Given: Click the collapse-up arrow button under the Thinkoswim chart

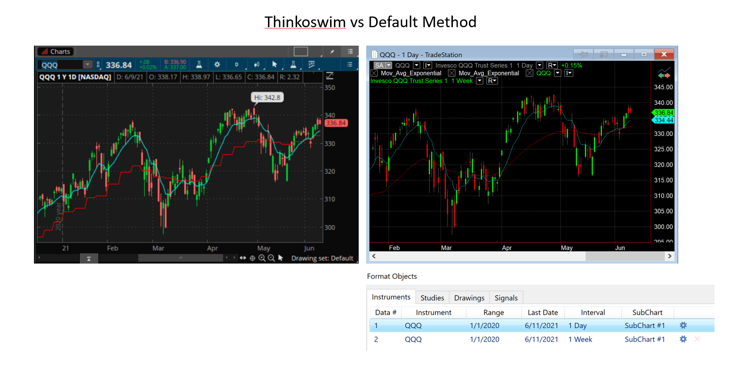Looking at the screenshot, I should pyautogui.click(x=89, y=258).
